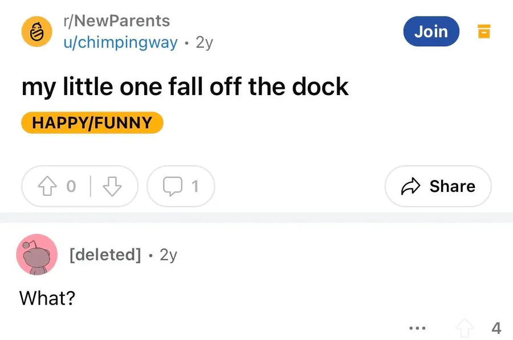This screenshot has width=513, height=340.
Task: Click the [deleted] username on the comment
Action: click(105, 255)
